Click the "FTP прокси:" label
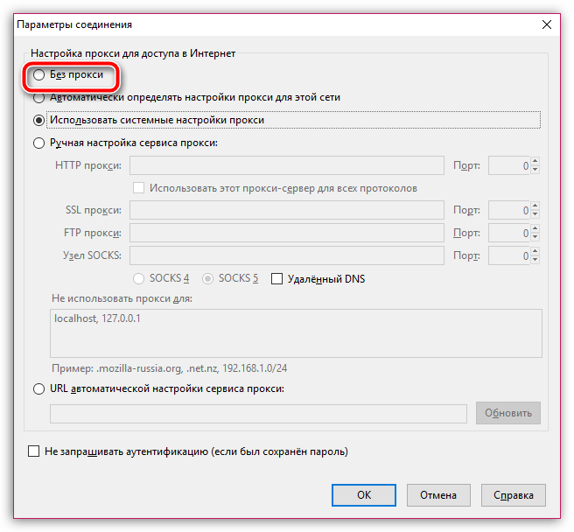The width and height of the screenshot is (574, 532). pos(93,233)
